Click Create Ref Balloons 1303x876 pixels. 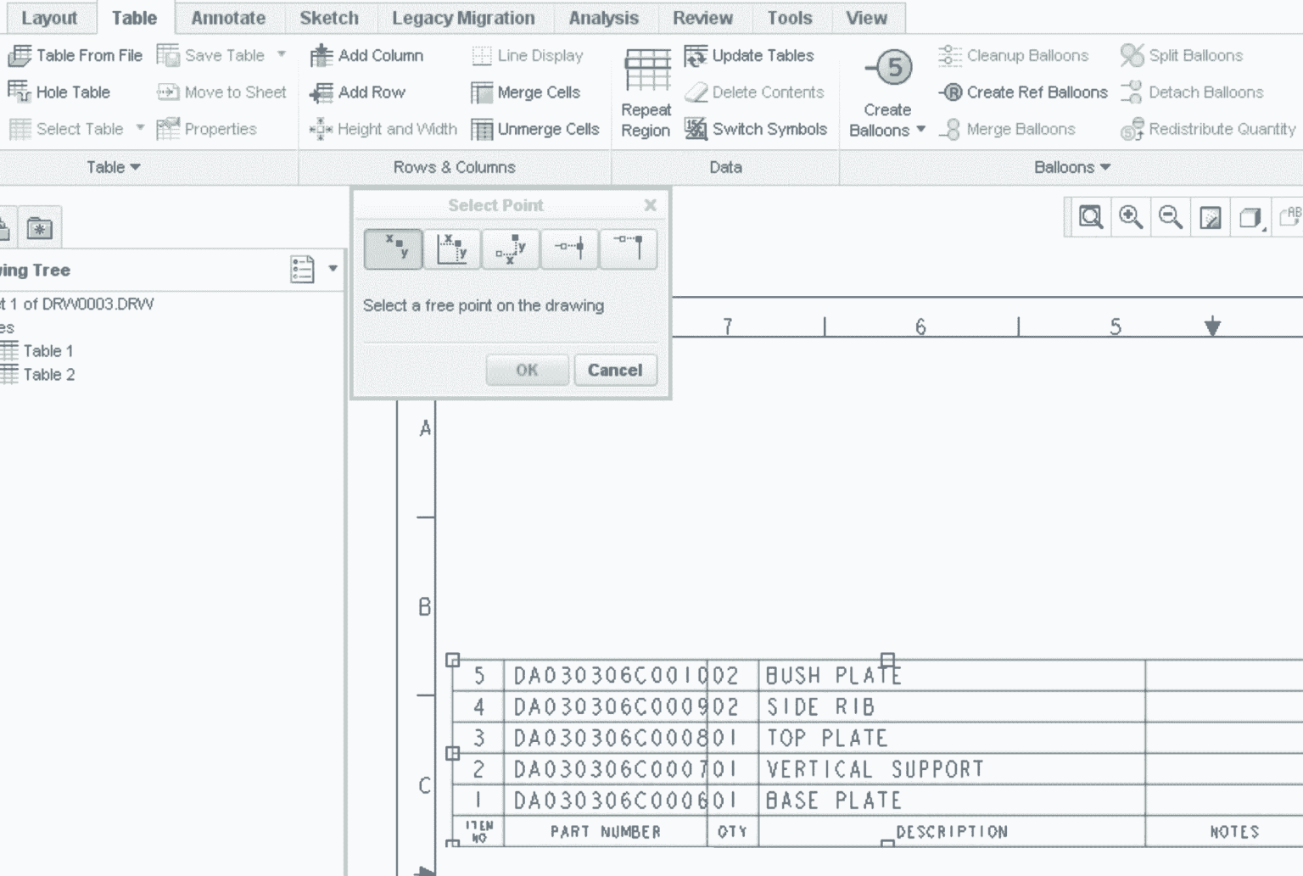click(x=1023, y=92)
